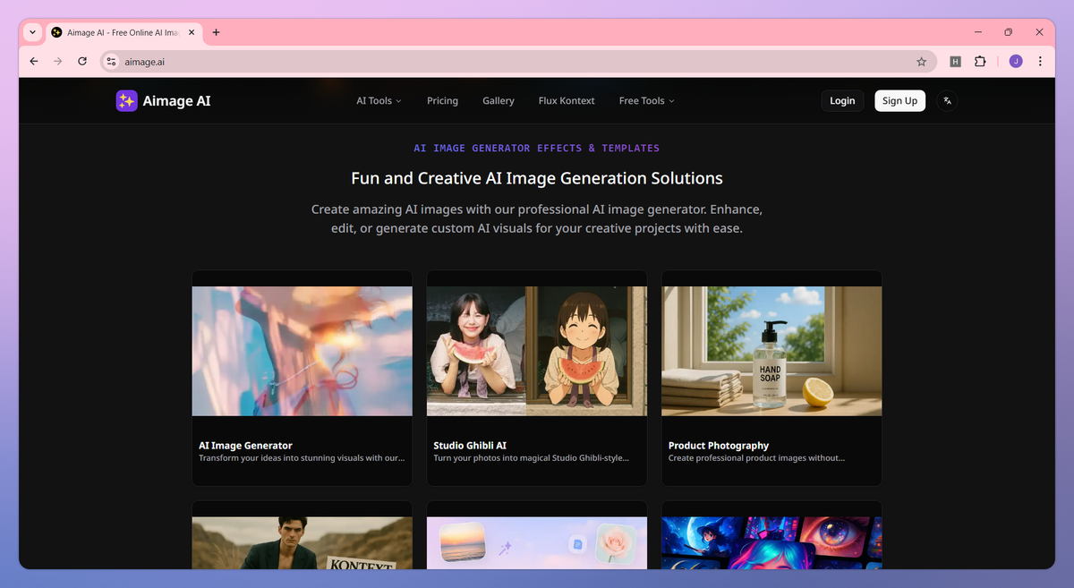Go back with the browser back arrow
Viewport: 1074px width, 588px height.
click(x=34, y=62)
